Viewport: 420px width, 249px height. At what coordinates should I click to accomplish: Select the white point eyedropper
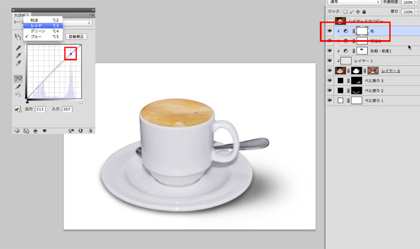19,63
